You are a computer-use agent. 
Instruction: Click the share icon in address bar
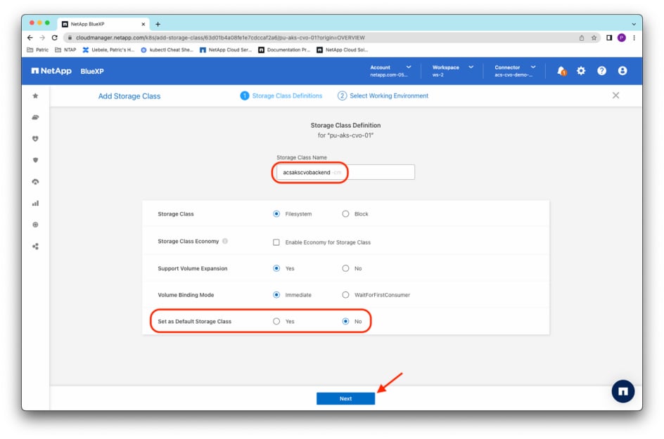pyautogui.click(x=582, y=38)
